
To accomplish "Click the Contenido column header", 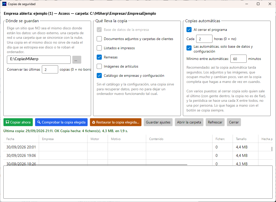I will tap(179, 139).
